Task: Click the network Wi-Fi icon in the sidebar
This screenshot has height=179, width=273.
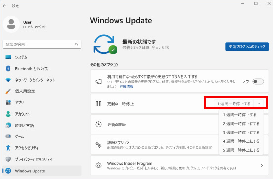Action: pos(8,80)
